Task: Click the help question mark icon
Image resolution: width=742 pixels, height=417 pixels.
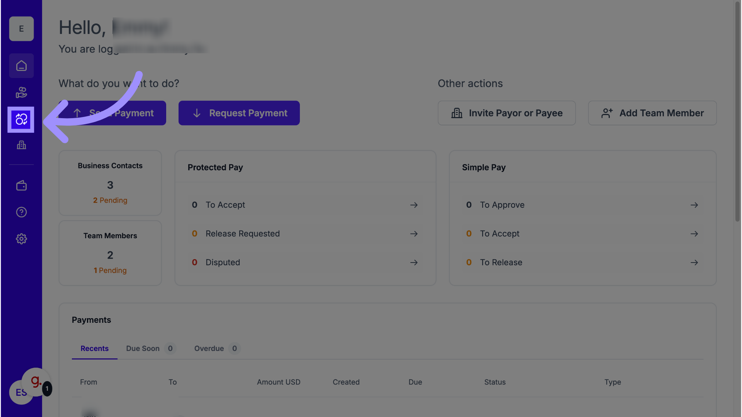Action: 21,212
